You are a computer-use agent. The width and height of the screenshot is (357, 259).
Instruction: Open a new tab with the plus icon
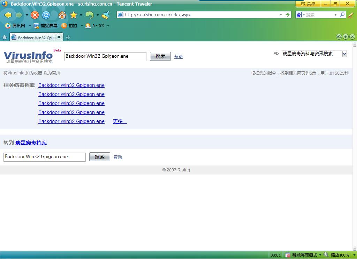pos(68,38)
